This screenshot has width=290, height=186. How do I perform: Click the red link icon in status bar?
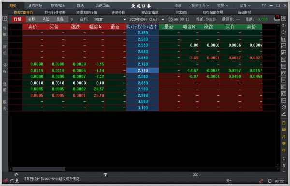261,181
